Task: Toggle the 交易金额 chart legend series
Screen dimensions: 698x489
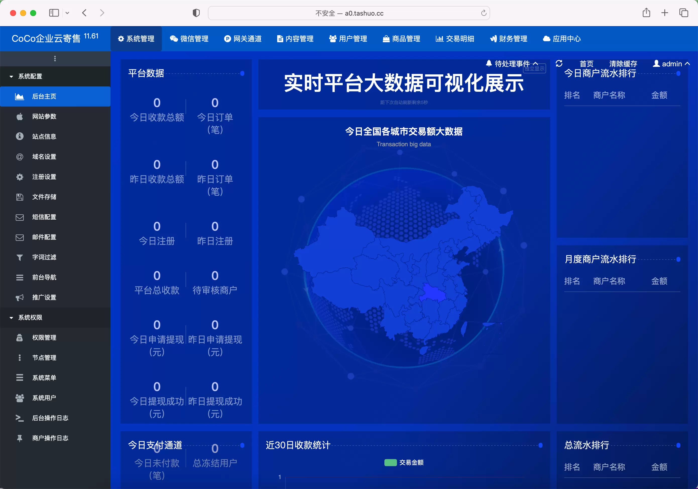Action: [x=404, y=463]
